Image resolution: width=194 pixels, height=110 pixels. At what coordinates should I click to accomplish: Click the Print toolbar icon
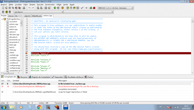(x=24, y=8)
